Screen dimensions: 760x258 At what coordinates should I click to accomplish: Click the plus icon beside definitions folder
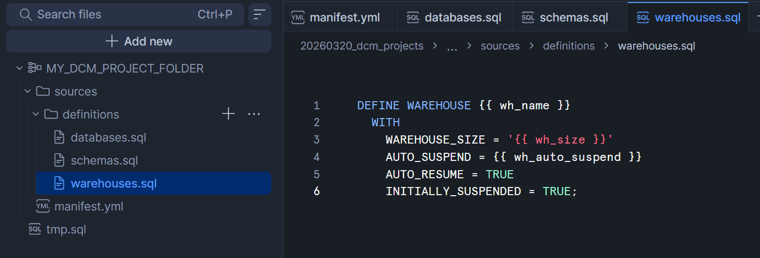coord(228,114)
